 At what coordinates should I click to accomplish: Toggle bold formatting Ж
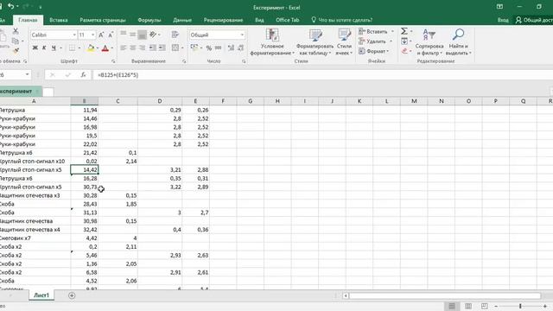pos(35,48)
